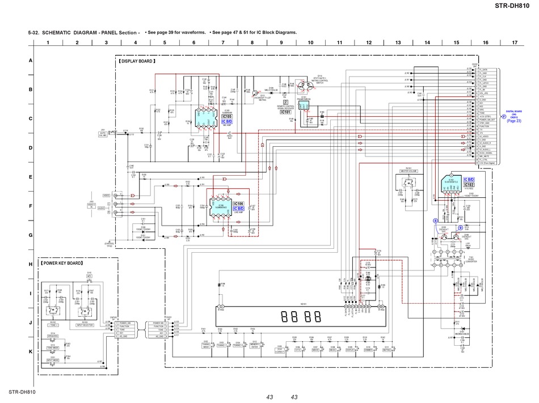Click the INPUT MODE switch label
539x403 pixels.
click(53, 360)
